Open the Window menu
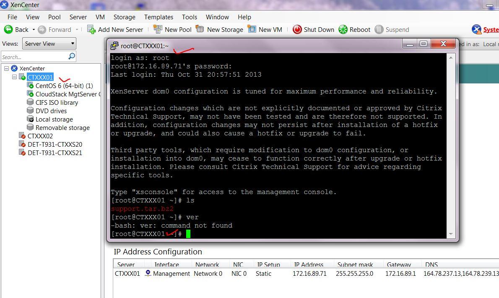 pyautogui.click(x=217, y=17)
